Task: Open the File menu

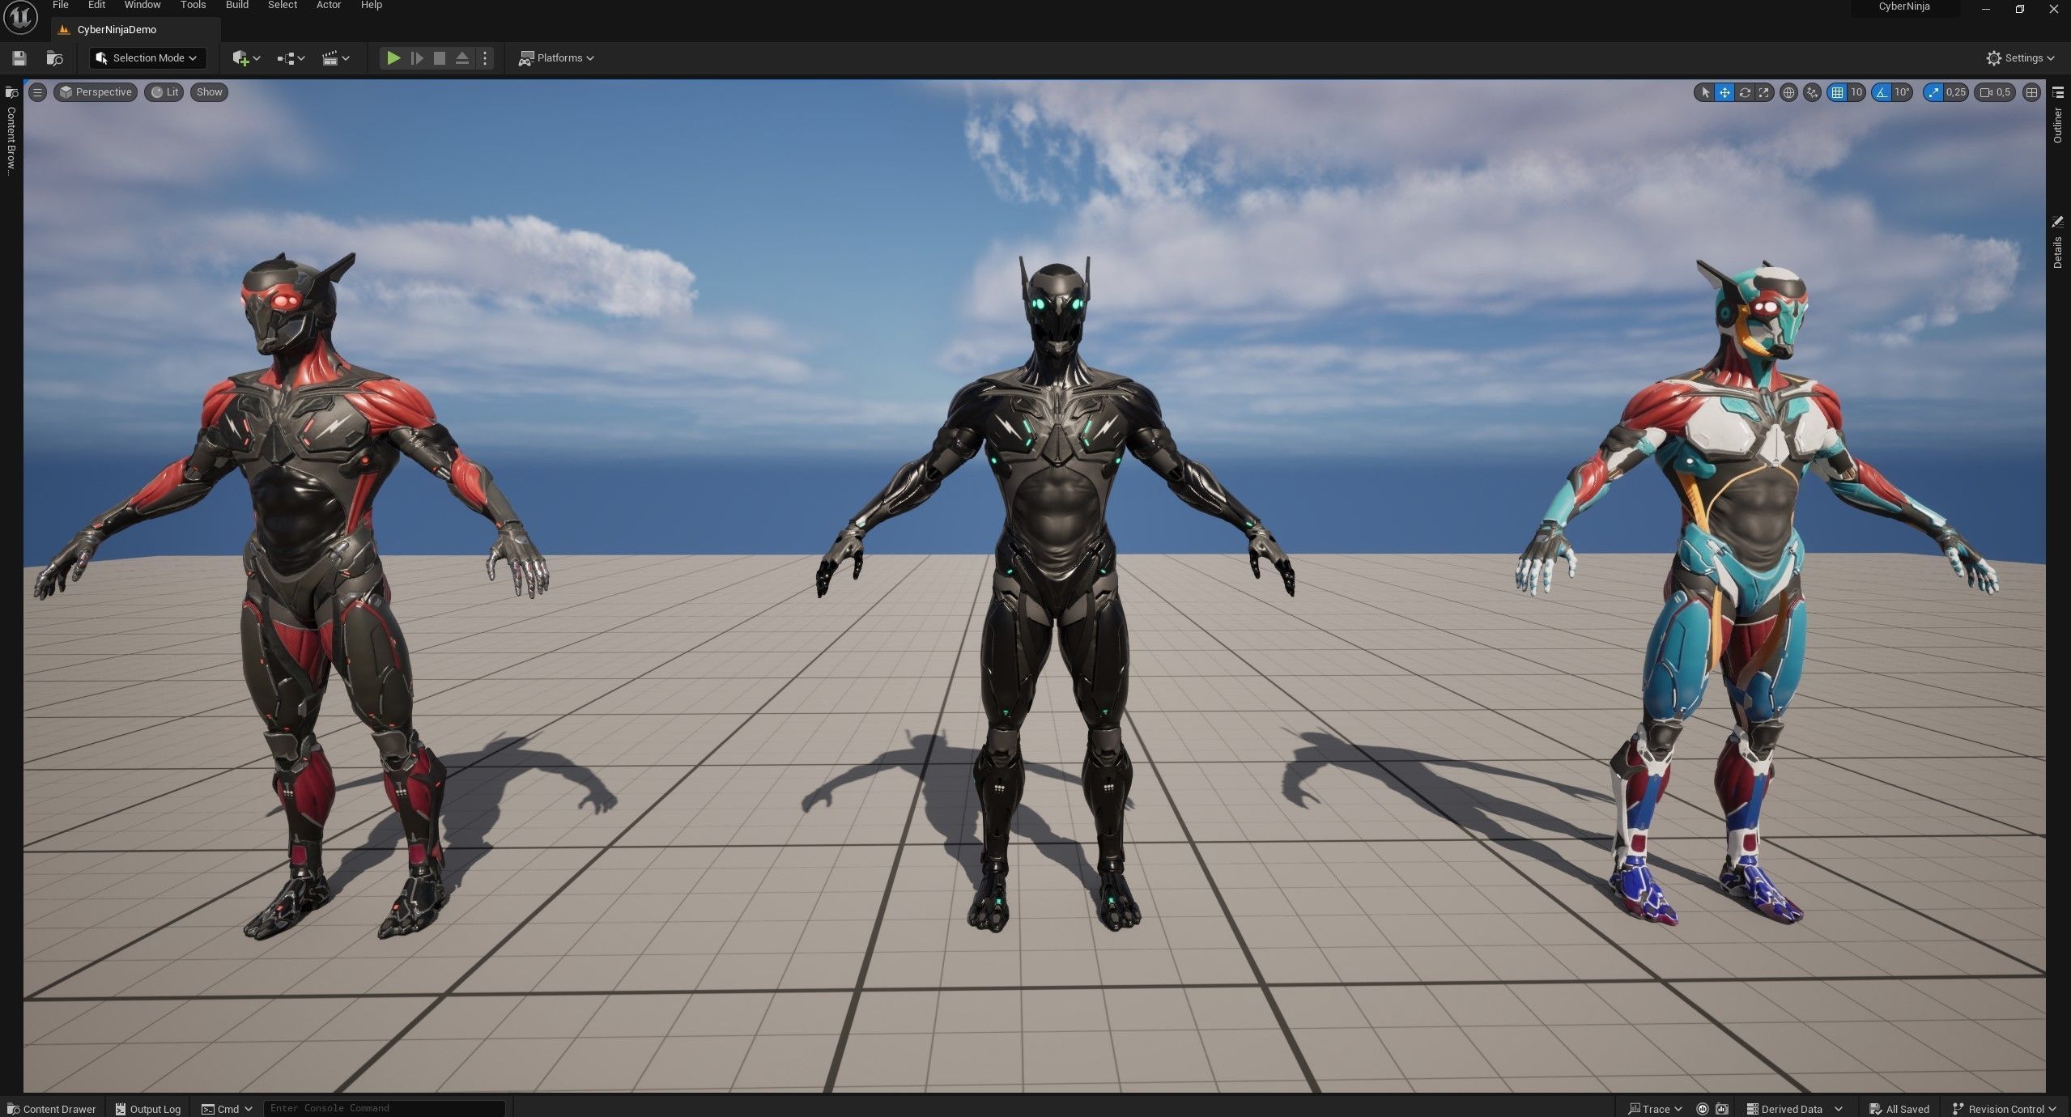Action: [61, 5]
